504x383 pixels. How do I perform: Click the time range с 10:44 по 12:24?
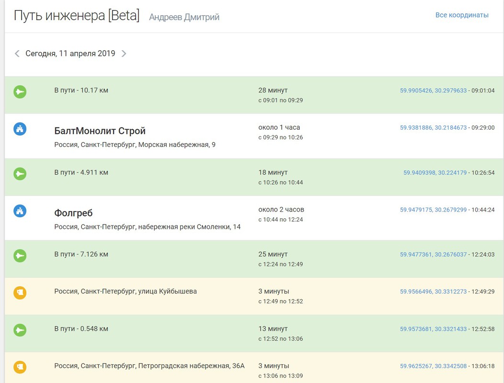pos(281,219)
